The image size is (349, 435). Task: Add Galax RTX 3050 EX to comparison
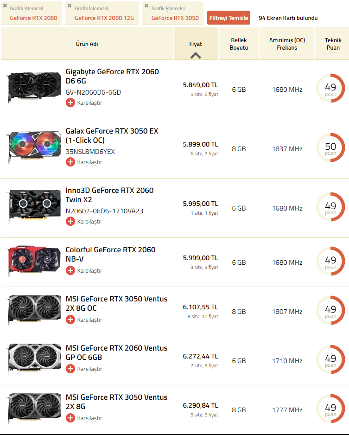70,162
